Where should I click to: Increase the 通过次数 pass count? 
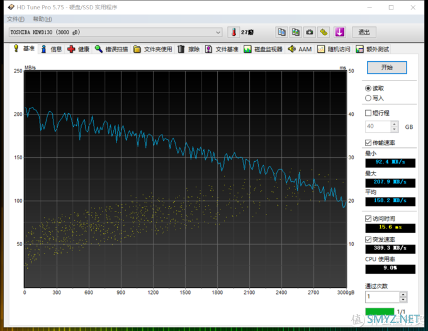(x=403, y=294)
